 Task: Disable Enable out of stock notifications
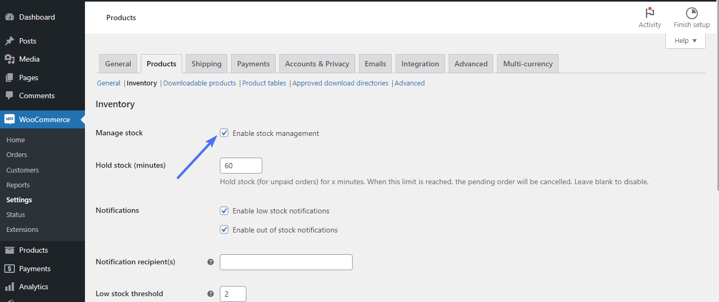coord(224,230)
